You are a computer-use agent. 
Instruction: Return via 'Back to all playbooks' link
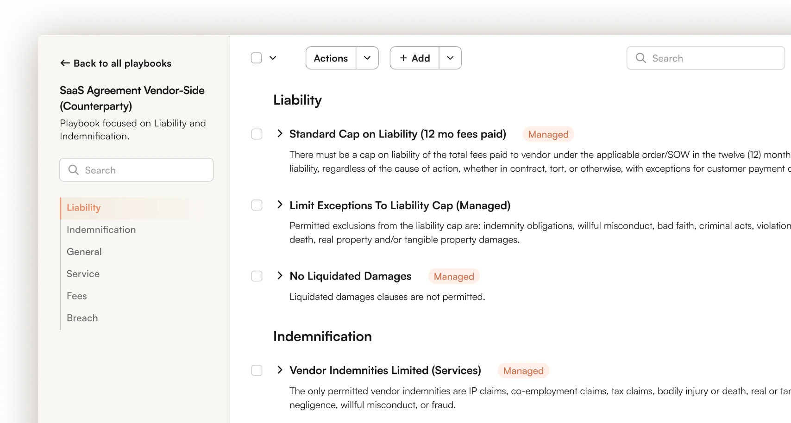tap(116, 63)
